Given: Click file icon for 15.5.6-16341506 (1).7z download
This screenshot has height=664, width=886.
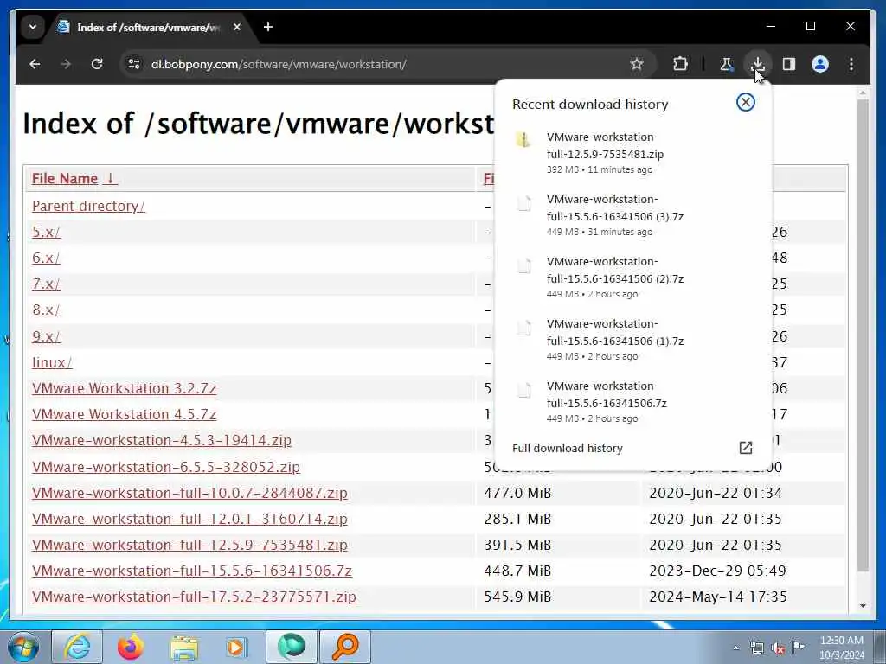Looking at the screenshot, I should [x=524, y=327].
